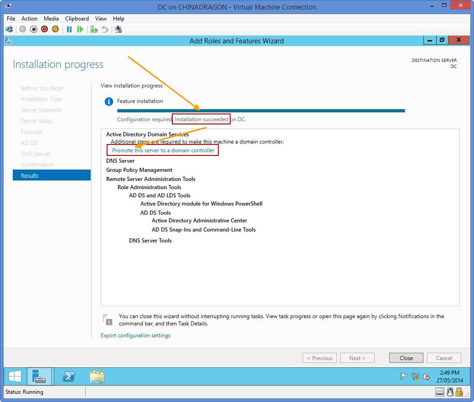Click the green Reset toolbar icon
The image size is (474, 402).
(x=80, y=29)
